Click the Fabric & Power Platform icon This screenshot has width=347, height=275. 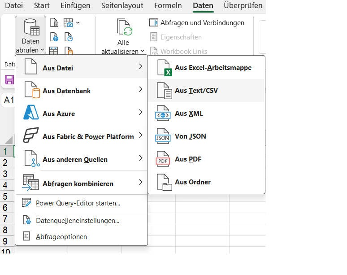coord(31,135)
